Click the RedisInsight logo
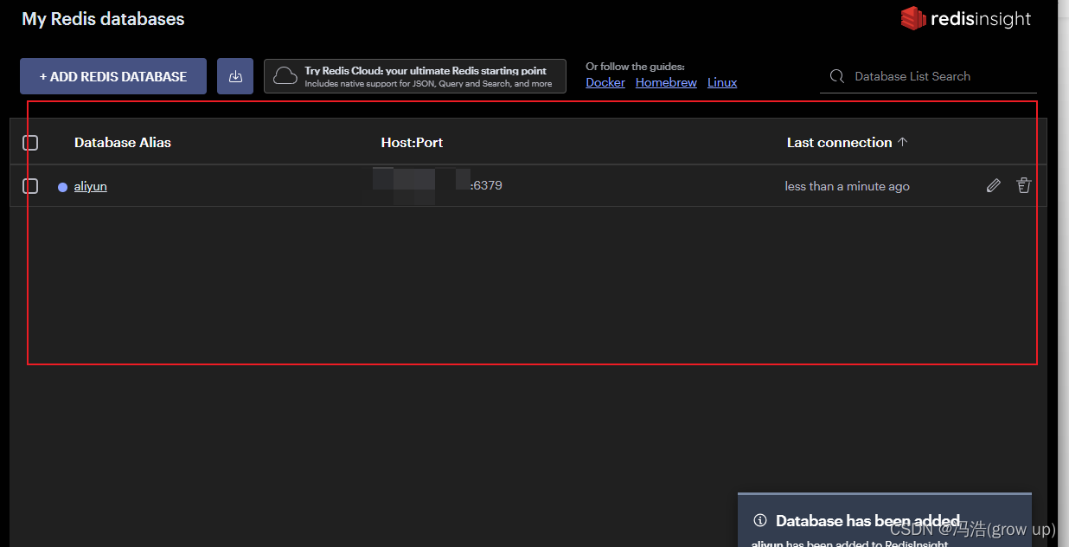Viewport: 1069px width, 547px height. pyautogui.click(x=966, y=18)
